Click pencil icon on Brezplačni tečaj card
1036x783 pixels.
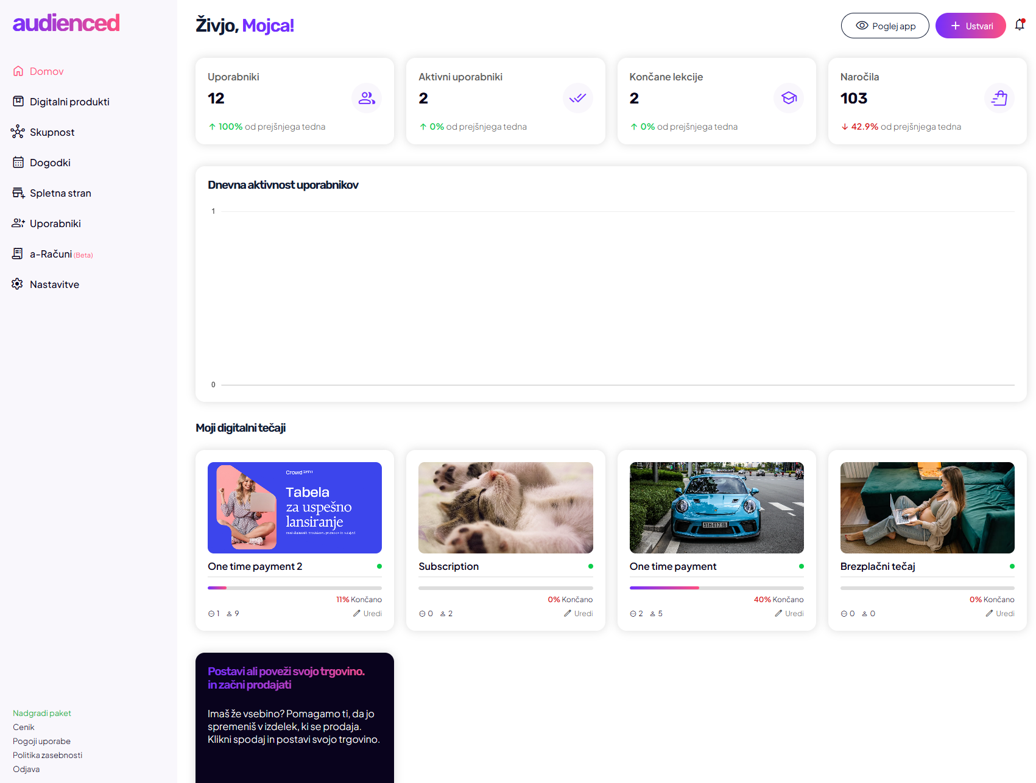tap(989, 614)
